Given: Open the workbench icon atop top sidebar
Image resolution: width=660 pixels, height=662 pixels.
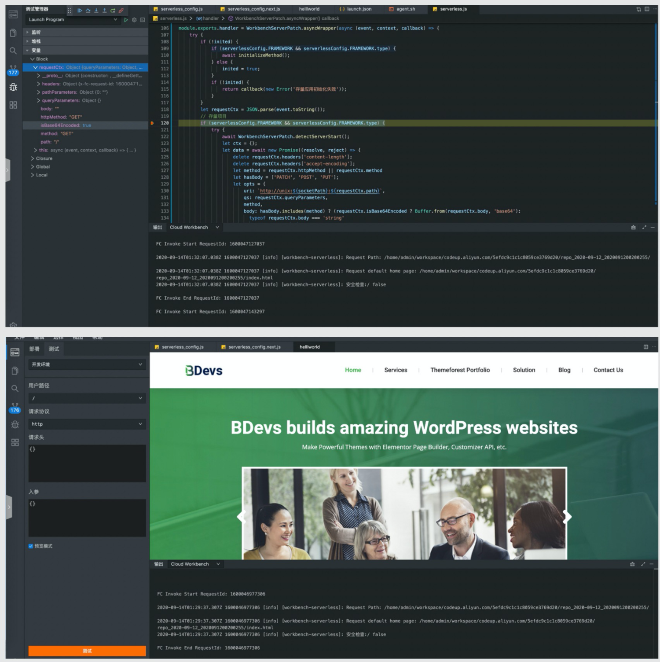Looking at the screenshot, I should click(13, 15).
